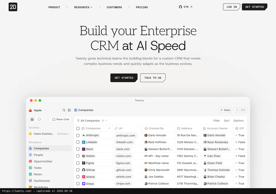Open the Resources dropdown menu

click(83, 7)
